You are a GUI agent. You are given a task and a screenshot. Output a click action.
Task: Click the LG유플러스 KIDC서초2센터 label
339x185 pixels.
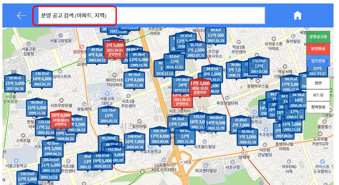click(x=164, y=168)
